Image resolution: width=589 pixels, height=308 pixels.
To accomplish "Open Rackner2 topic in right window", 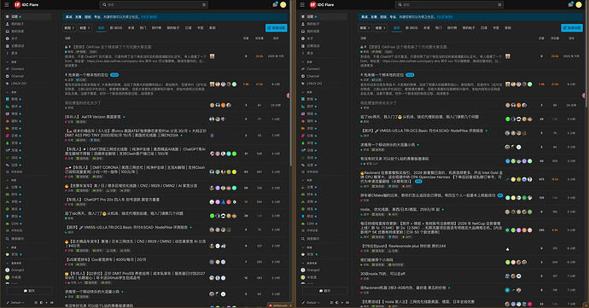I will (431, 177).
